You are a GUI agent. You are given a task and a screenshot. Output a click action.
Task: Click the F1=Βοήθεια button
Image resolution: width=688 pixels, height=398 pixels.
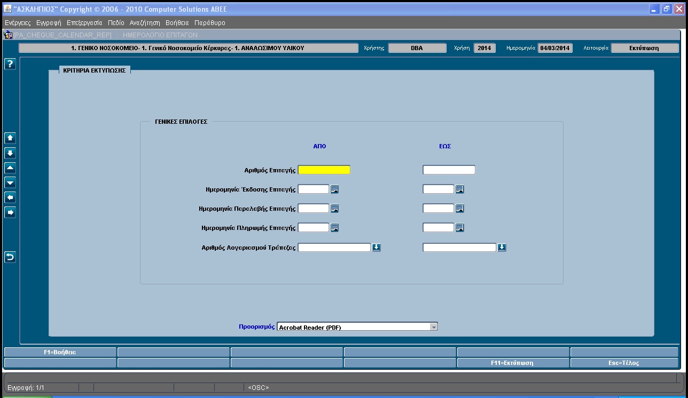tap(60, 352)
